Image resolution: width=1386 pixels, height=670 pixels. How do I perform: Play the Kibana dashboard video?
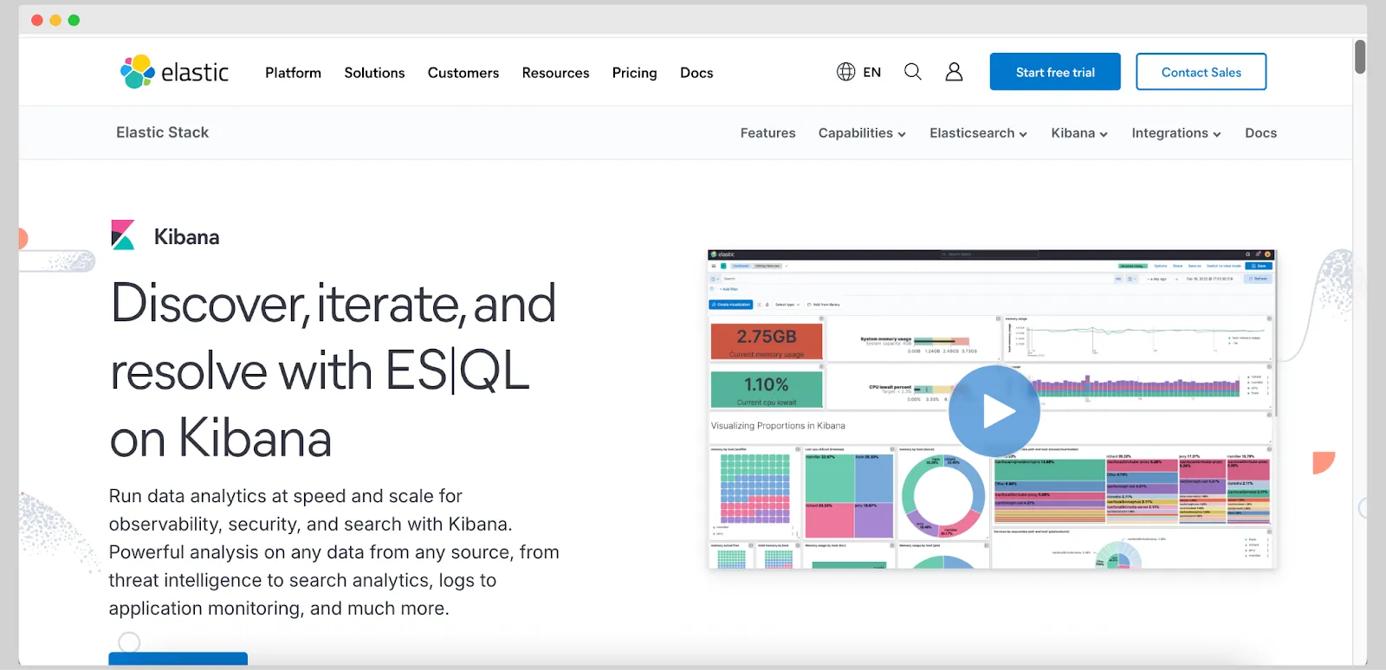994,411
